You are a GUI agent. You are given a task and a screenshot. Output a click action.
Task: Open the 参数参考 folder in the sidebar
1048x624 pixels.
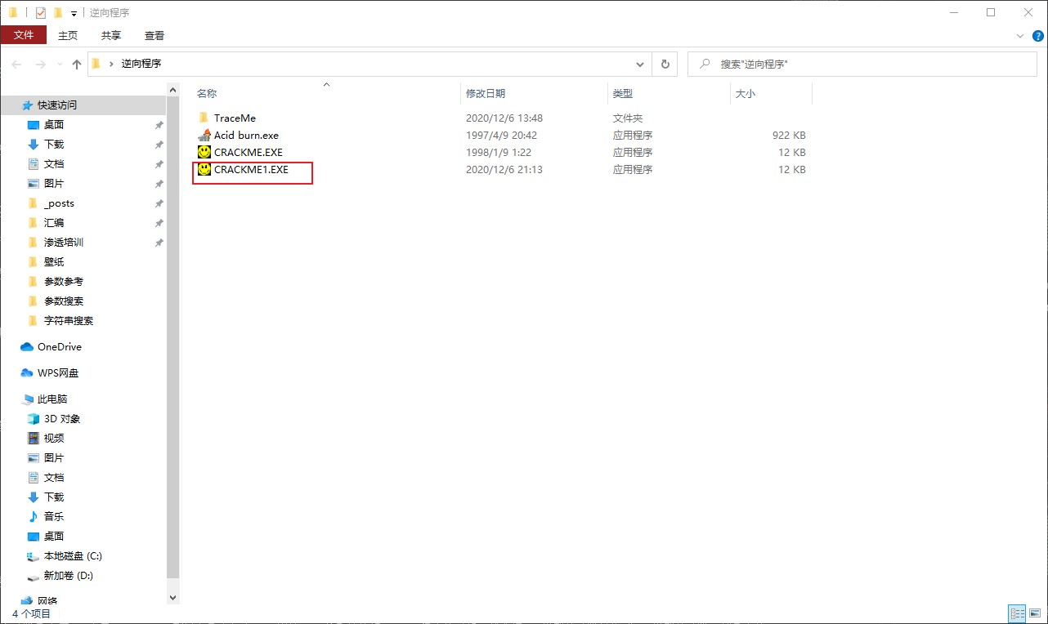(x=64, y=282)
